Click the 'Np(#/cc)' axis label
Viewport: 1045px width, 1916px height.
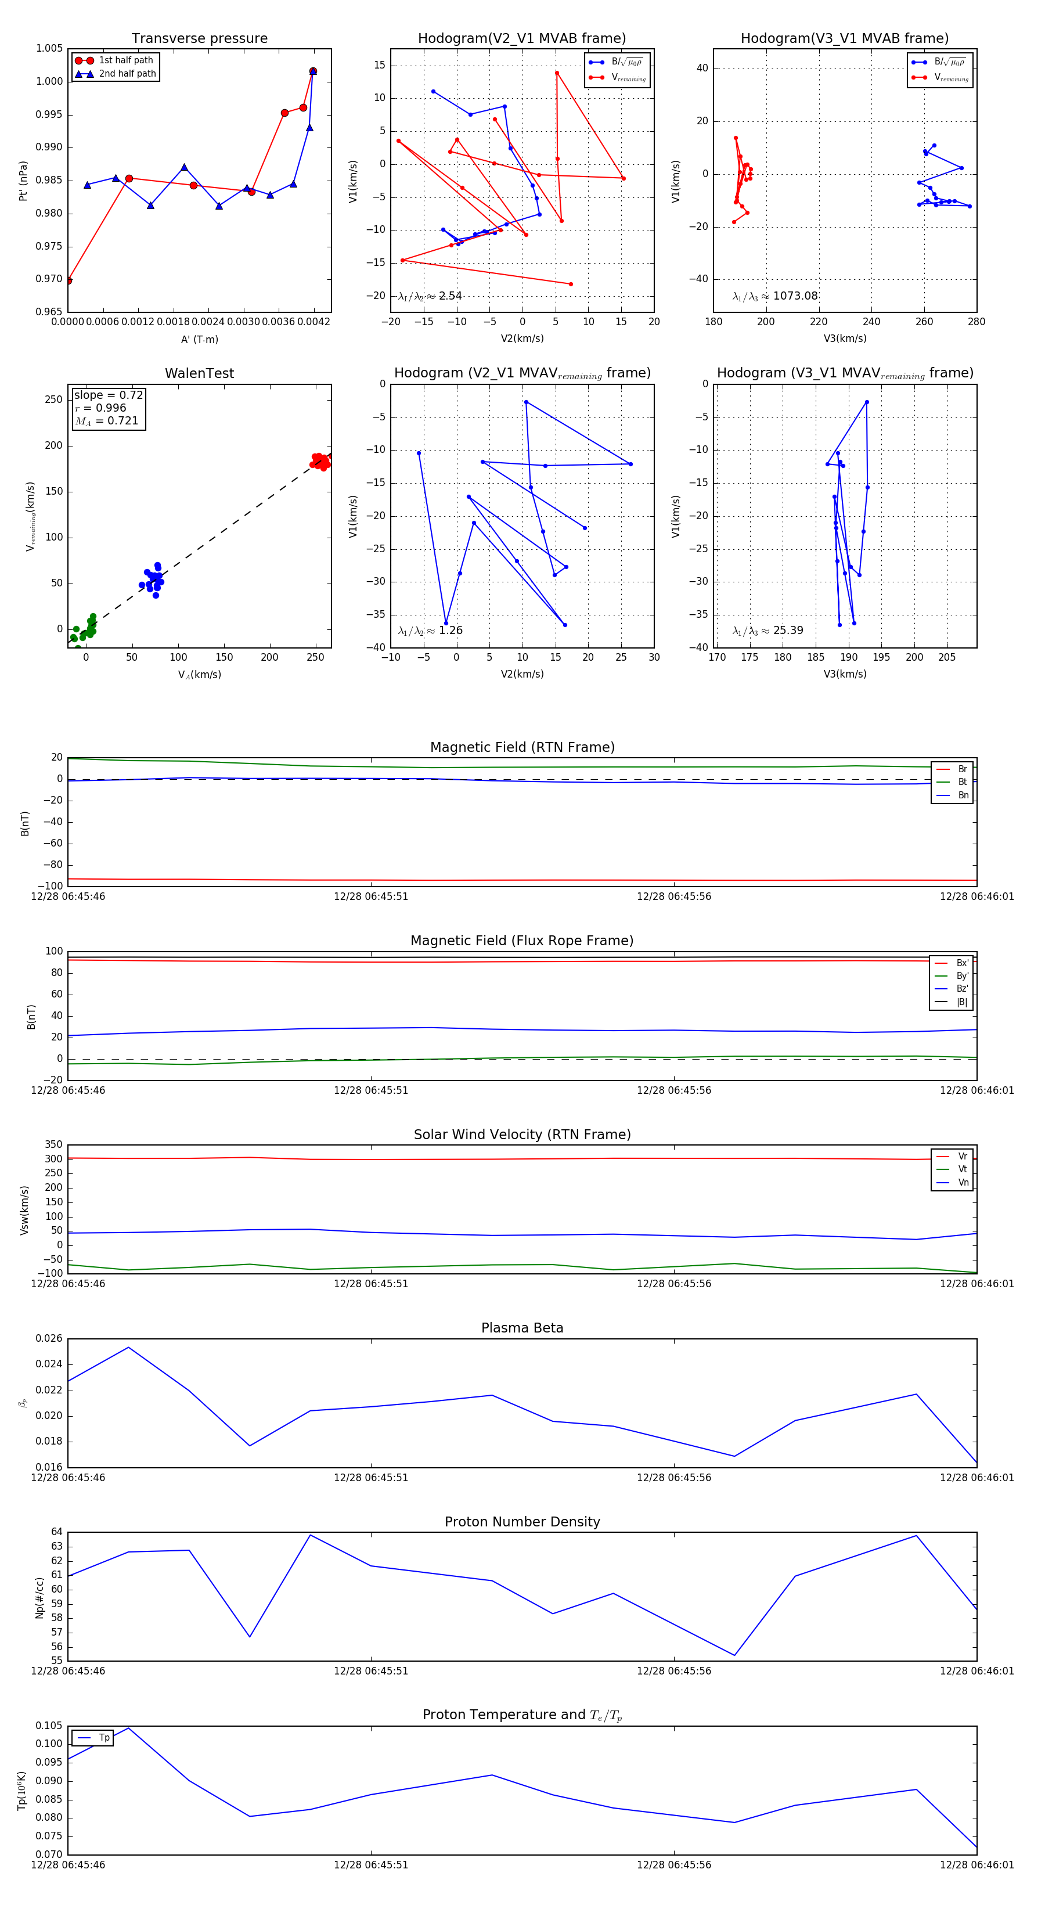tap(39, 1598)
